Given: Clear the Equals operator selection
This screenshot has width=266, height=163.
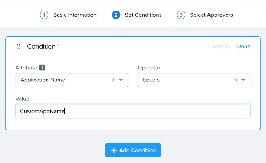Looking at the screenshot, I should point(236,80).
